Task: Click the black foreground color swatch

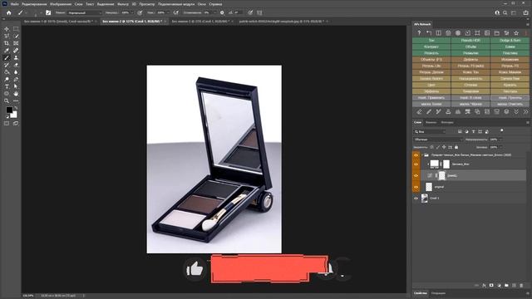Action: coord(9,110)
